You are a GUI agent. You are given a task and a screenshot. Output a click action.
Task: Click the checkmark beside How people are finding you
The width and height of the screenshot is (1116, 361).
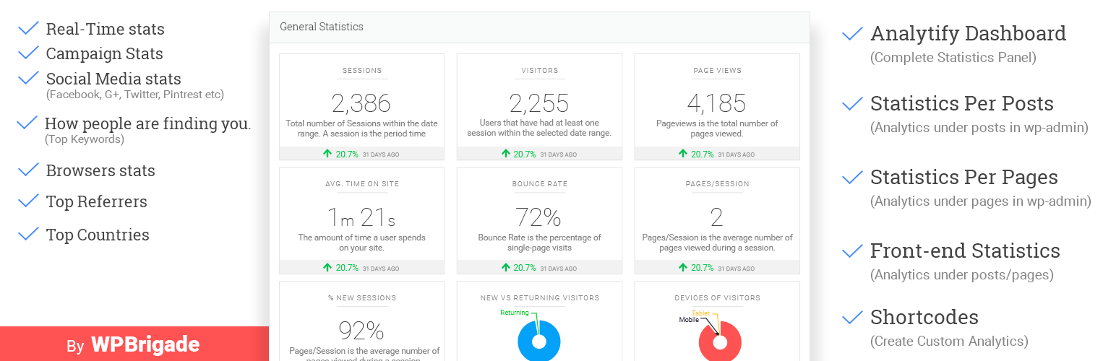point(27,123)
